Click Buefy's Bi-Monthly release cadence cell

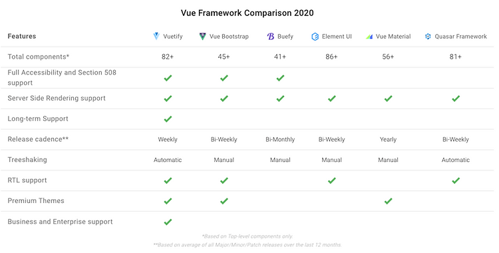(280, 139)
